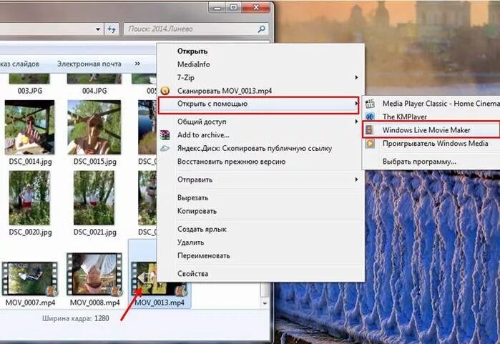Pick Проигрыватель Windows Media option
Image resolution: width=500 pixels, height=344 pixels.
431,144
